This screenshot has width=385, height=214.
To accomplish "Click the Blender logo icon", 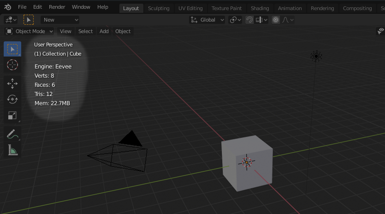I will (x=8, y=7).
